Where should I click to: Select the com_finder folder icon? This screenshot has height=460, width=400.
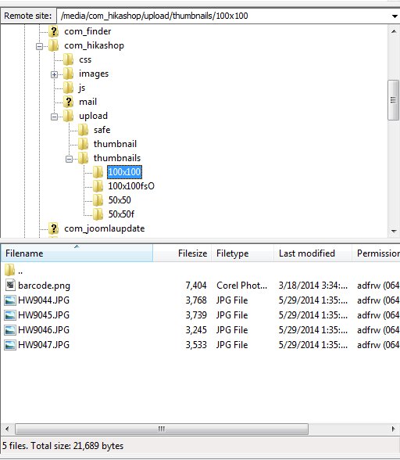(54, 31)
